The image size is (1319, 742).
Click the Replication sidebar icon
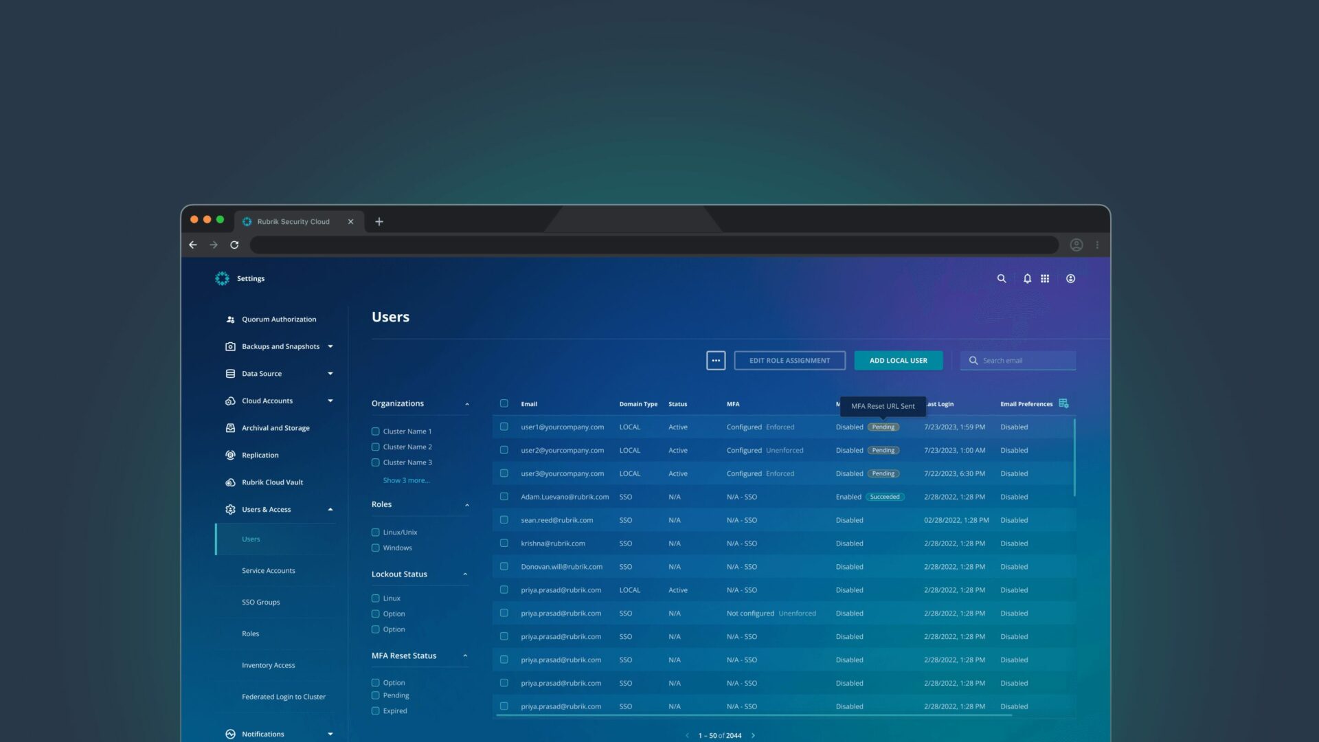pos(230,455)
